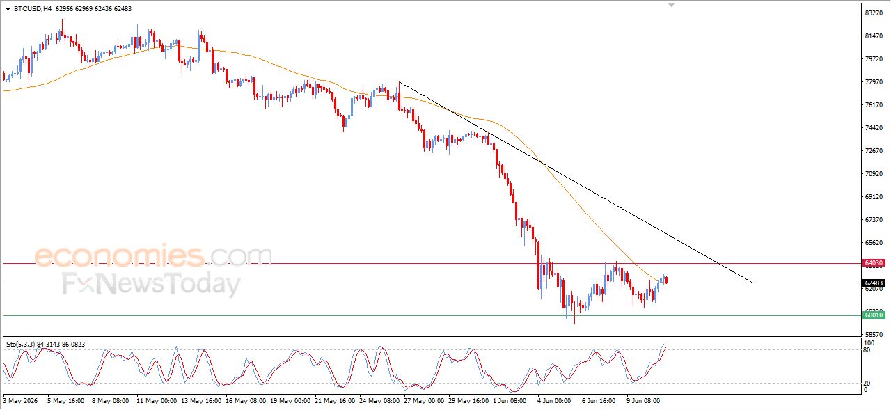The width and height of the screenshot is (891, 410).
Task: Click the 1 Jun 08:00 date label
Action: click(510, 401)
